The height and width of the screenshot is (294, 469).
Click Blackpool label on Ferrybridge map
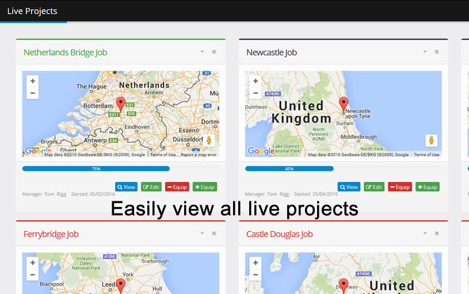(x=52, y=284)
